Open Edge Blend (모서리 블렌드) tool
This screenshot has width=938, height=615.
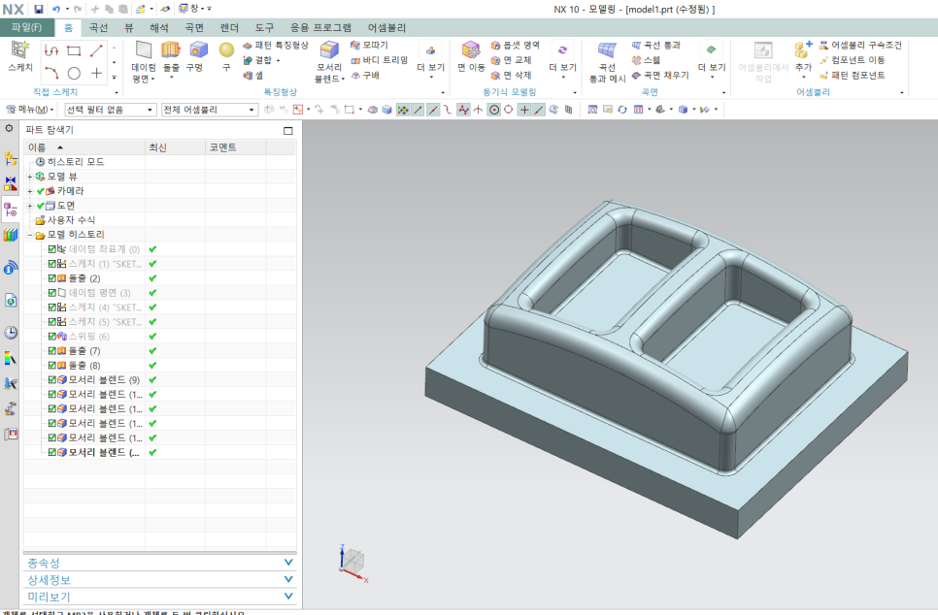(x=329, y=61)
